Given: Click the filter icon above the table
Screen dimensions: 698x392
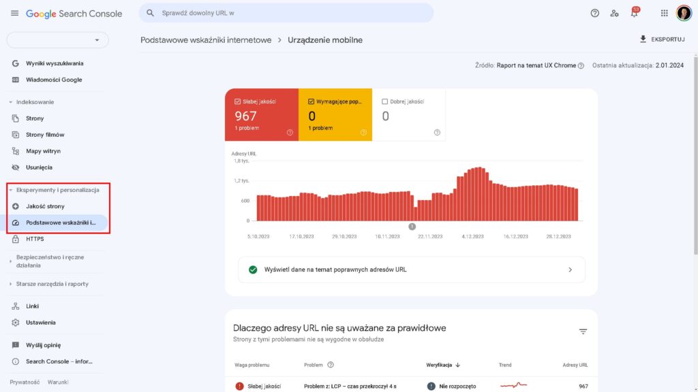Looking at the screenshot, I should pyautogui.click(x=583, y=331).
